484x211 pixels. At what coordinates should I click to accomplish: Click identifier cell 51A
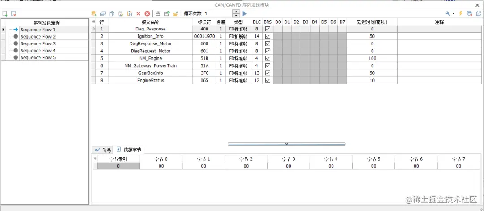[204, 66]
